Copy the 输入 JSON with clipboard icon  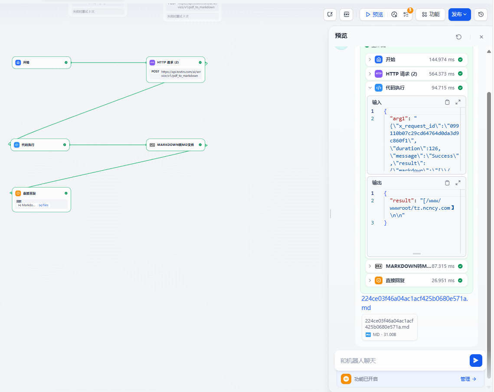pyautogui.click(x=447, y=102)
